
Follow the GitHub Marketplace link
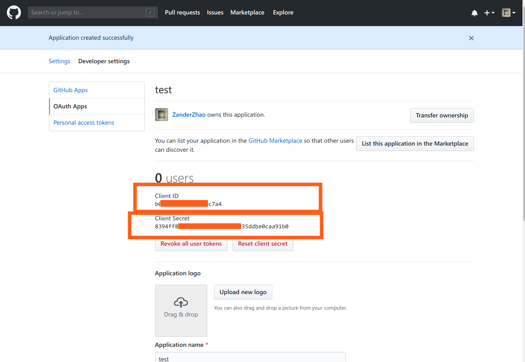click(275, 141)
